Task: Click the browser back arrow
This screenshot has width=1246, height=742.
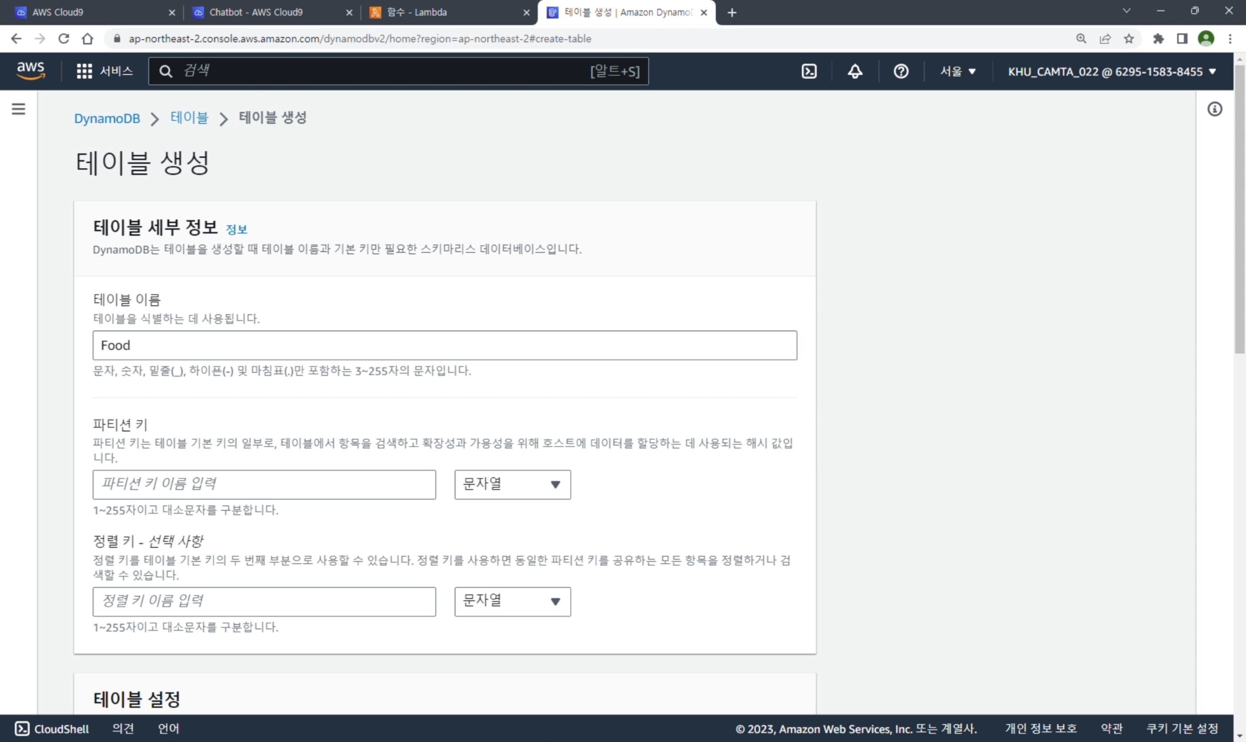Action: click(x=16, y=39)
